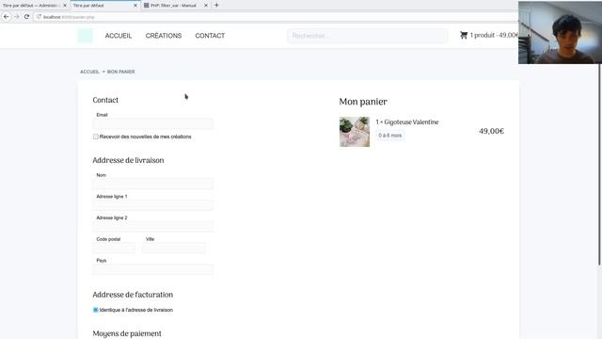Viewport: 602px width, 339px height.
Task: Open a new browser tab with plus icon
Action: click(216, 6)
